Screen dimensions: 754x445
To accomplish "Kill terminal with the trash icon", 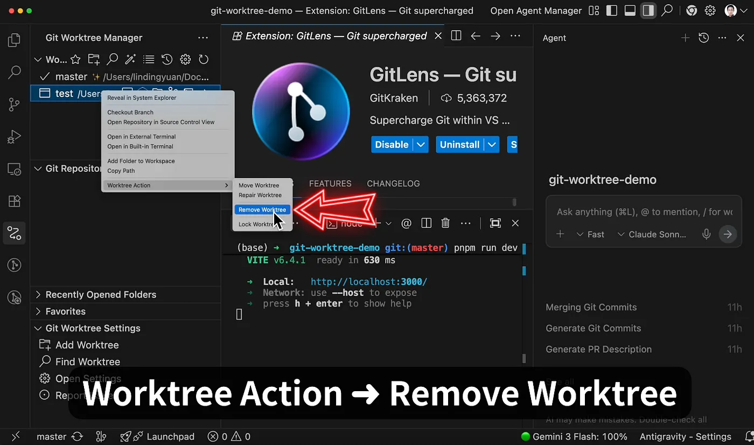I will pos(445,223).
